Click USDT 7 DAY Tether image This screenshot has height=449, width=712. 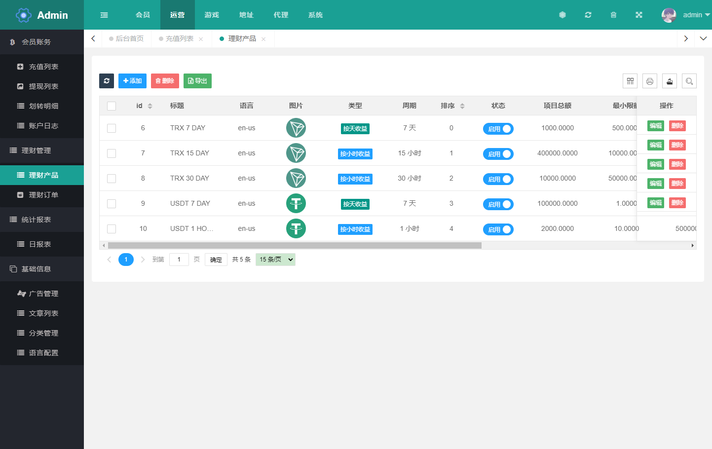point(296,203)
